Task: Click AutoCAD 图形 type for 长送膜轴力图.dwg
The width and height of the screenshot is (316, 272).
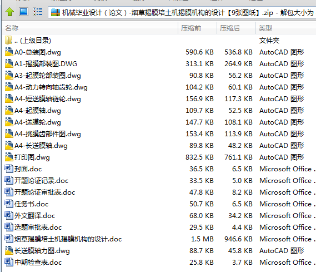Action: tap(282, 251)
